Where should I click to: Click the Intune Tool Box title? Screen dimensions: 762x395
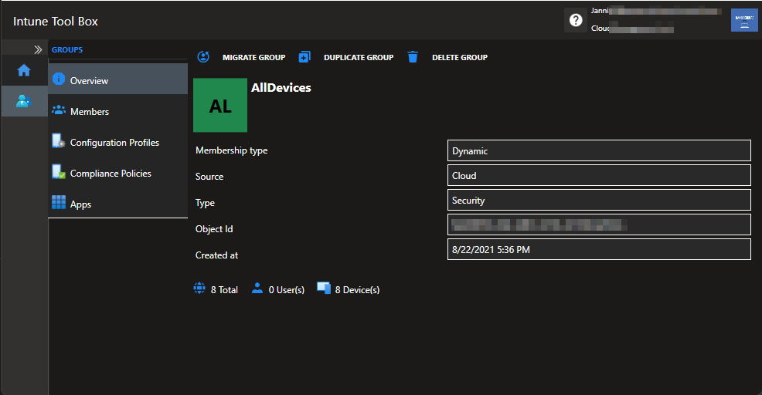pyautogui.click(x=56, y=22)
